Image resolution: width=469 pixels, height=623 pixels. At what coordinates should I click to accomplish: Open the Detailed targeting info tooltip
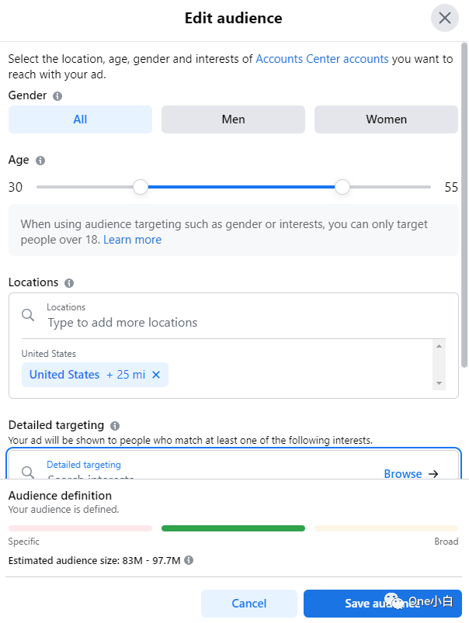(x=115, y=425)
